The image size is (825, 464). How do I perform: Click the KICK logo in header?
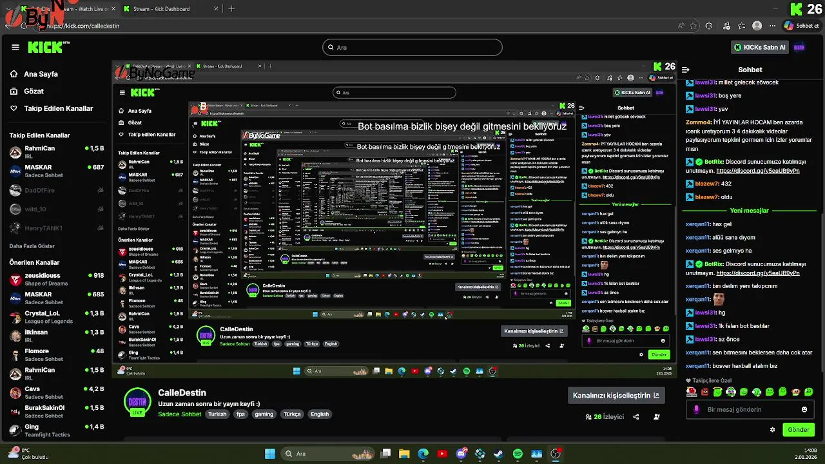point(48,47)
